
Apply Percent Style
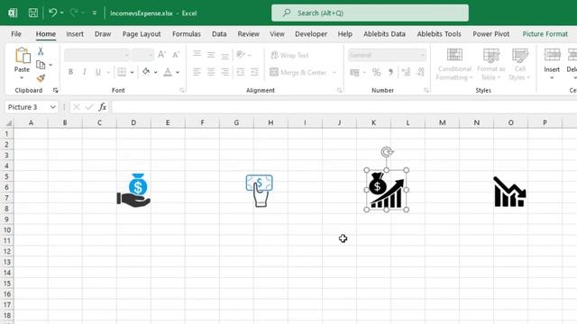[x=376, y=72]
